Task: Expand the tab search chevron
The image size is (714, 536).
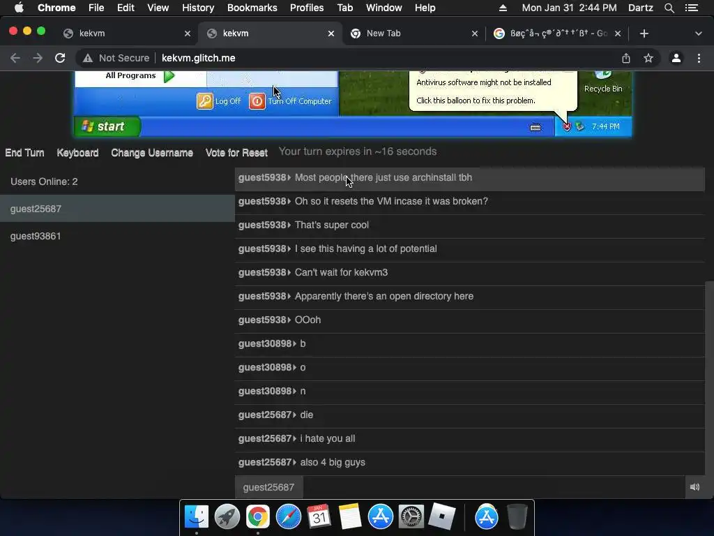Action: pos(699,33)
